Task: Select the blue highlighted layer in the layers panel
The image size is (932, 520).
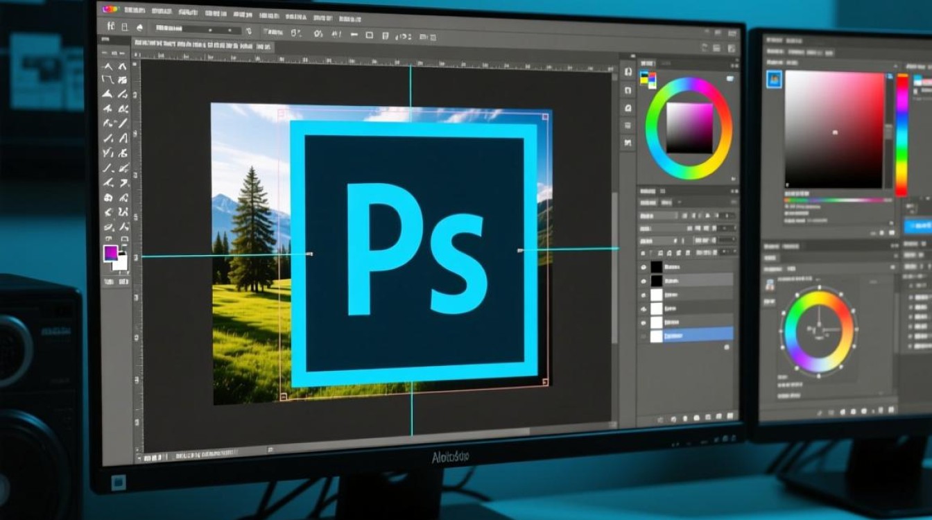Action: point(696,335)
